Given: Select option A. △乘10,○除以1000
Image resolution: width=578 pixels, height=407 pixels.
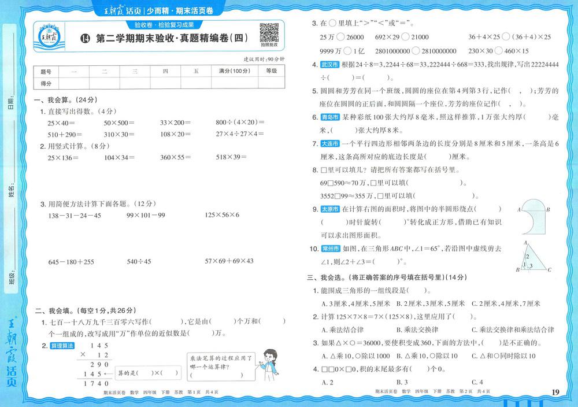Looking at the screenshot, I should point(355,356).
